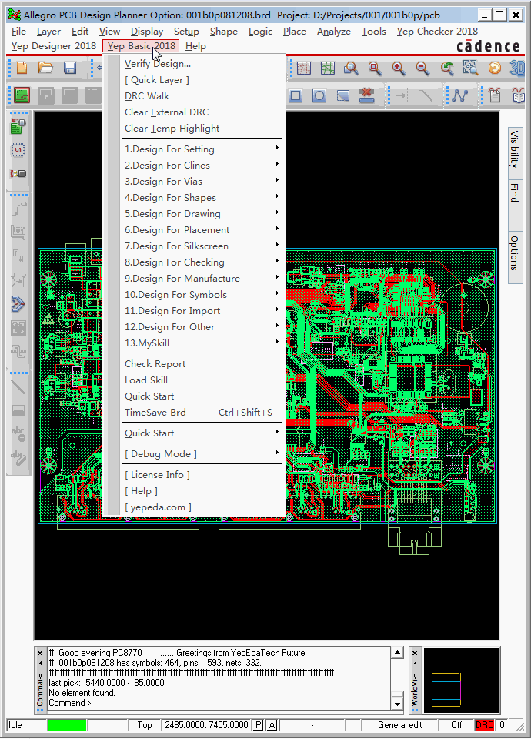This screenshot has height=739, width=531.
Task: Click the Off status field
Action: pyautogui.click(x=456, y=725)
